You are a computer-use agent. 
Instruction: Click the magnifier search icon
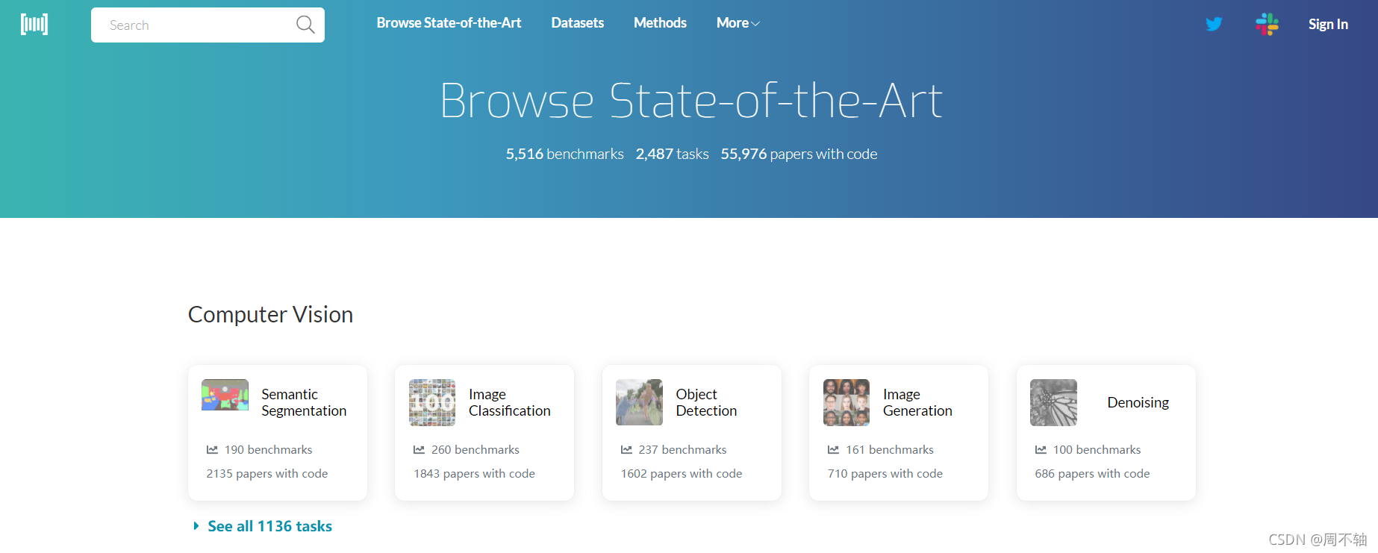305,25
